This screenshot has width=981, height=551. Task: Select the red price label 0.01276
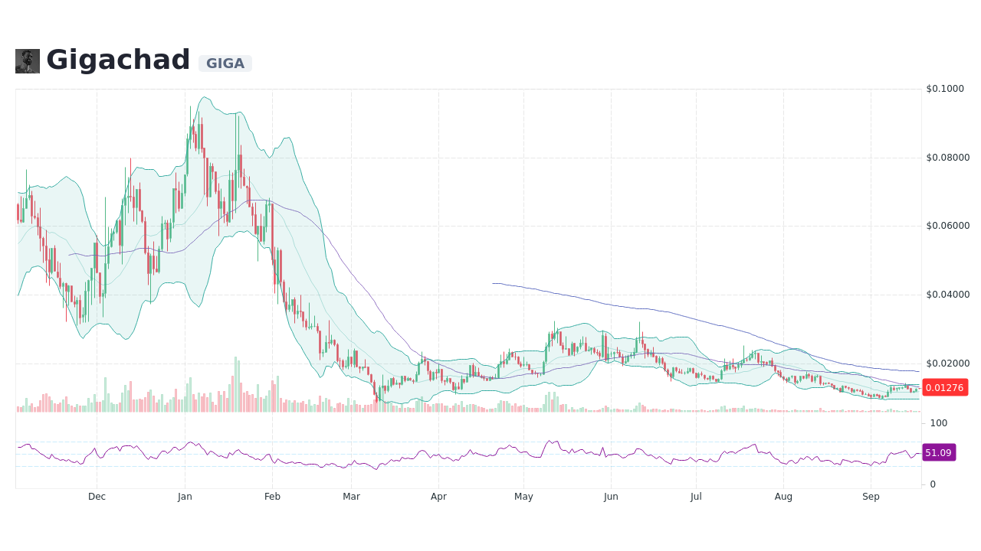[x=944, y=388]
